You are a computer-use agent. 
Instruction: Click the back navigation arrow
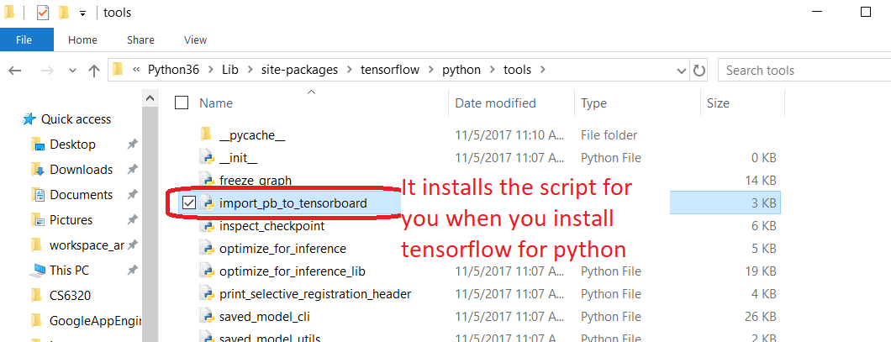click(14, 71)
